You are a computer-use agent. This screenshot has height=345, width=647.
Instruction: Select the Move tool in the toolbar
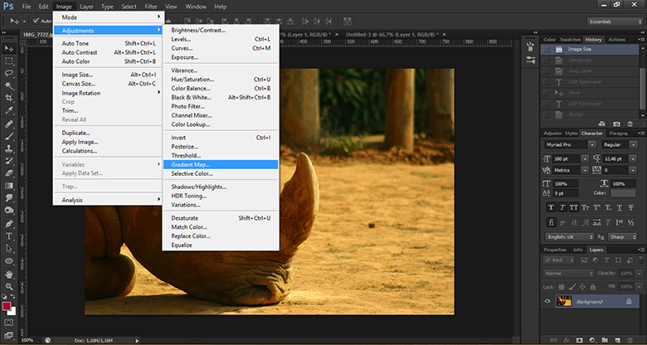point(8,48)
